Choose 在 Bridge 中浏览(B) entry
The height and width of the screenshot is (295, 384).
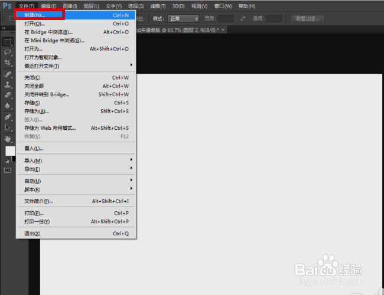[76, 32]
